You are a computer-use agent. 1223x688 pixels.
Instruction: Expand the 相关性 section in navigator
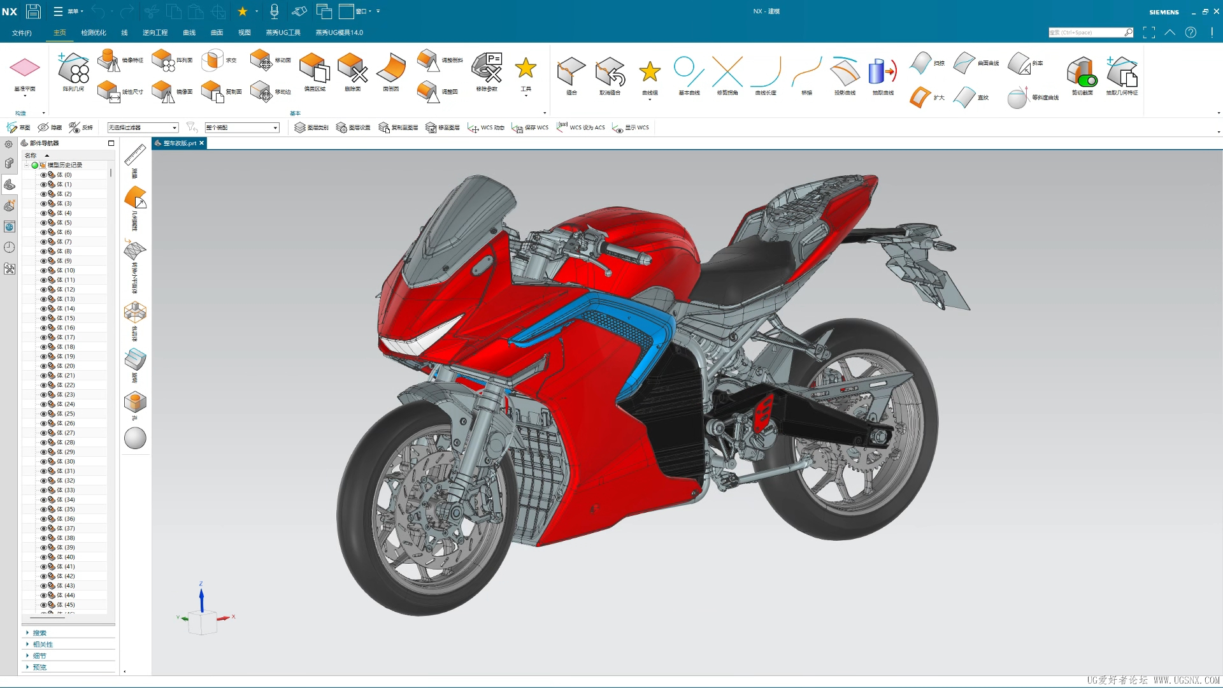pyautogui.click(x=43, y=644)
